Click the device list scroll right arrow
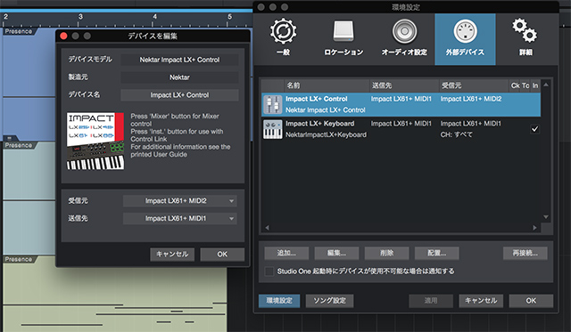571x332 pixels. (534, 228)
